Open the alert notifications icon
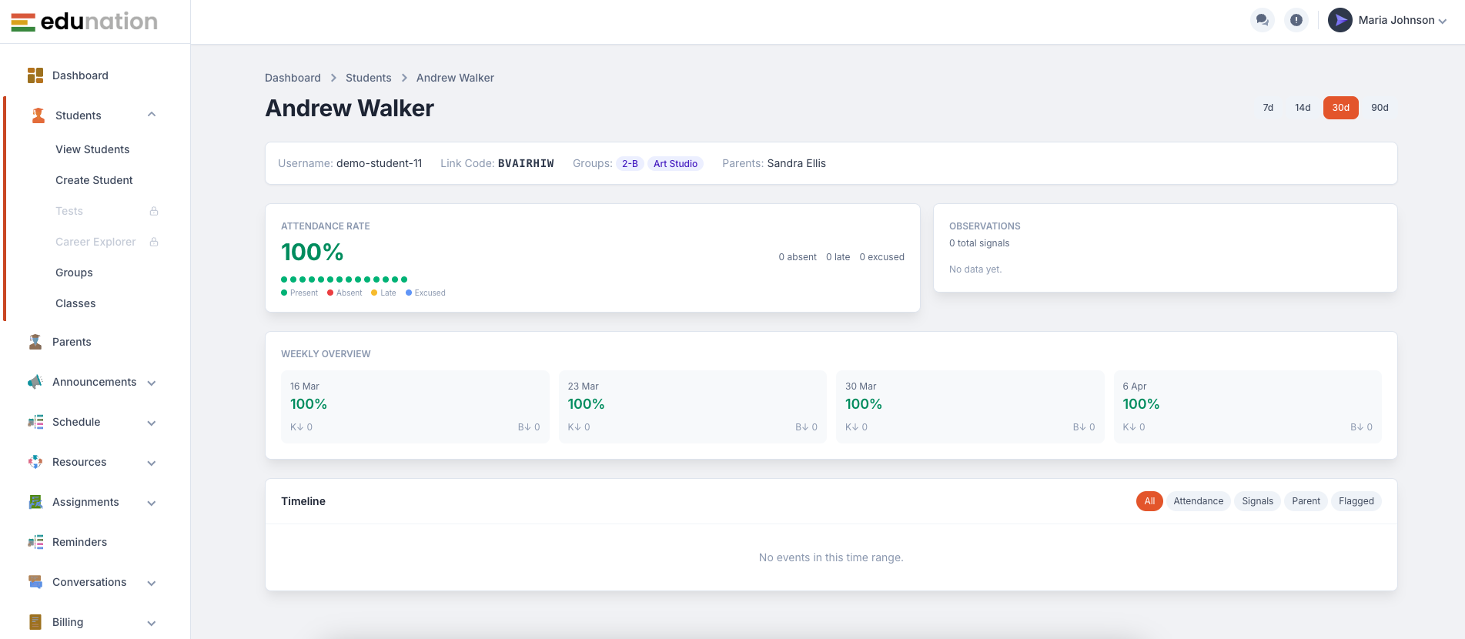 tap(1296, 20)
